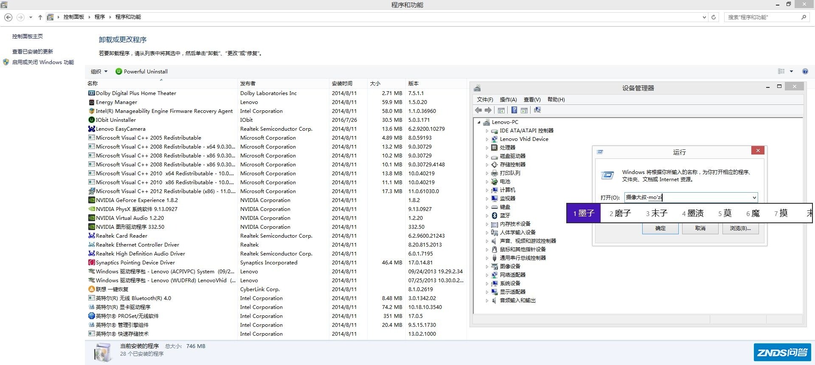Click scan for hardware changes toolbar icon

(x=537, y=110)
